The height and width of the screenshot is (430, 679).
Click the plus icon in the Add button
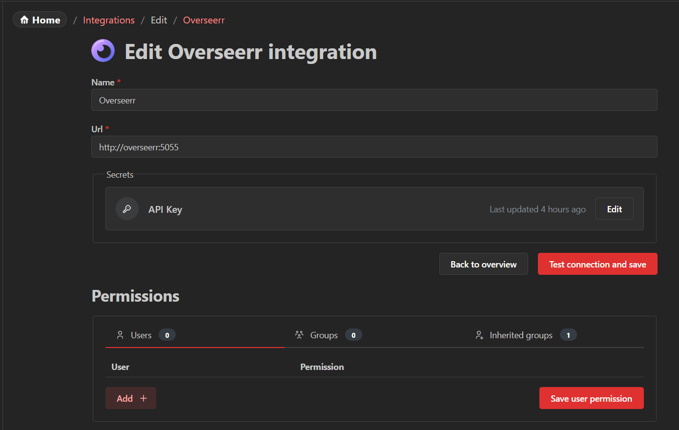pyautogui.click(x=144, y=398)
